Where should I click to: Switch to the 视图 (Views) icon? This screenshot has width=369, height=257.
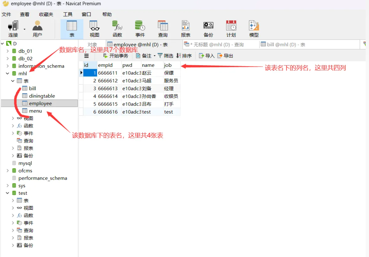click(94, 28)
